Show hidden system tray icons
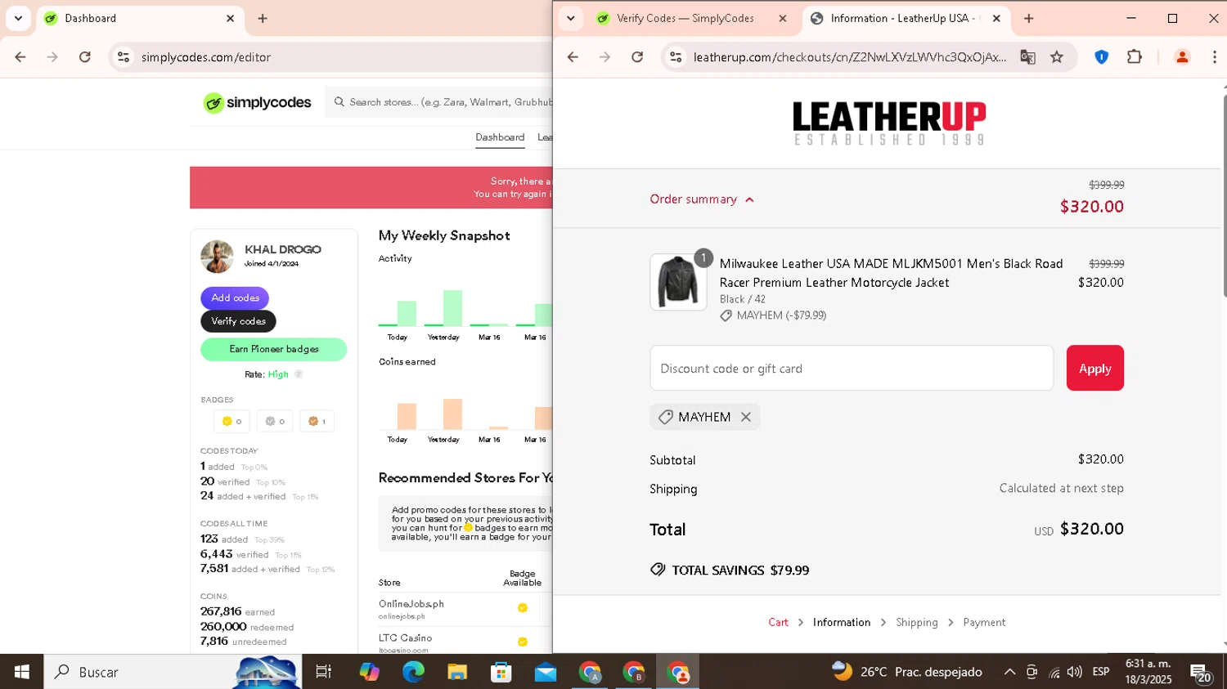The height and width of the screenshot is (689, 1227). tap(1009, 672)
